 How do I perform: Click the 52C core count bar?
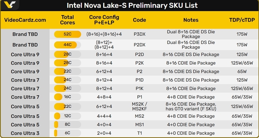68,34
